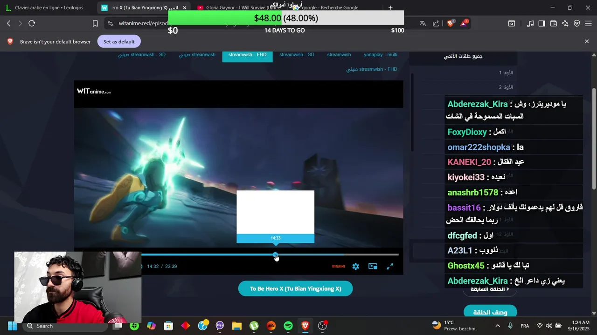
Task: Open uTorrent from the taskbar
Action: 254,326
